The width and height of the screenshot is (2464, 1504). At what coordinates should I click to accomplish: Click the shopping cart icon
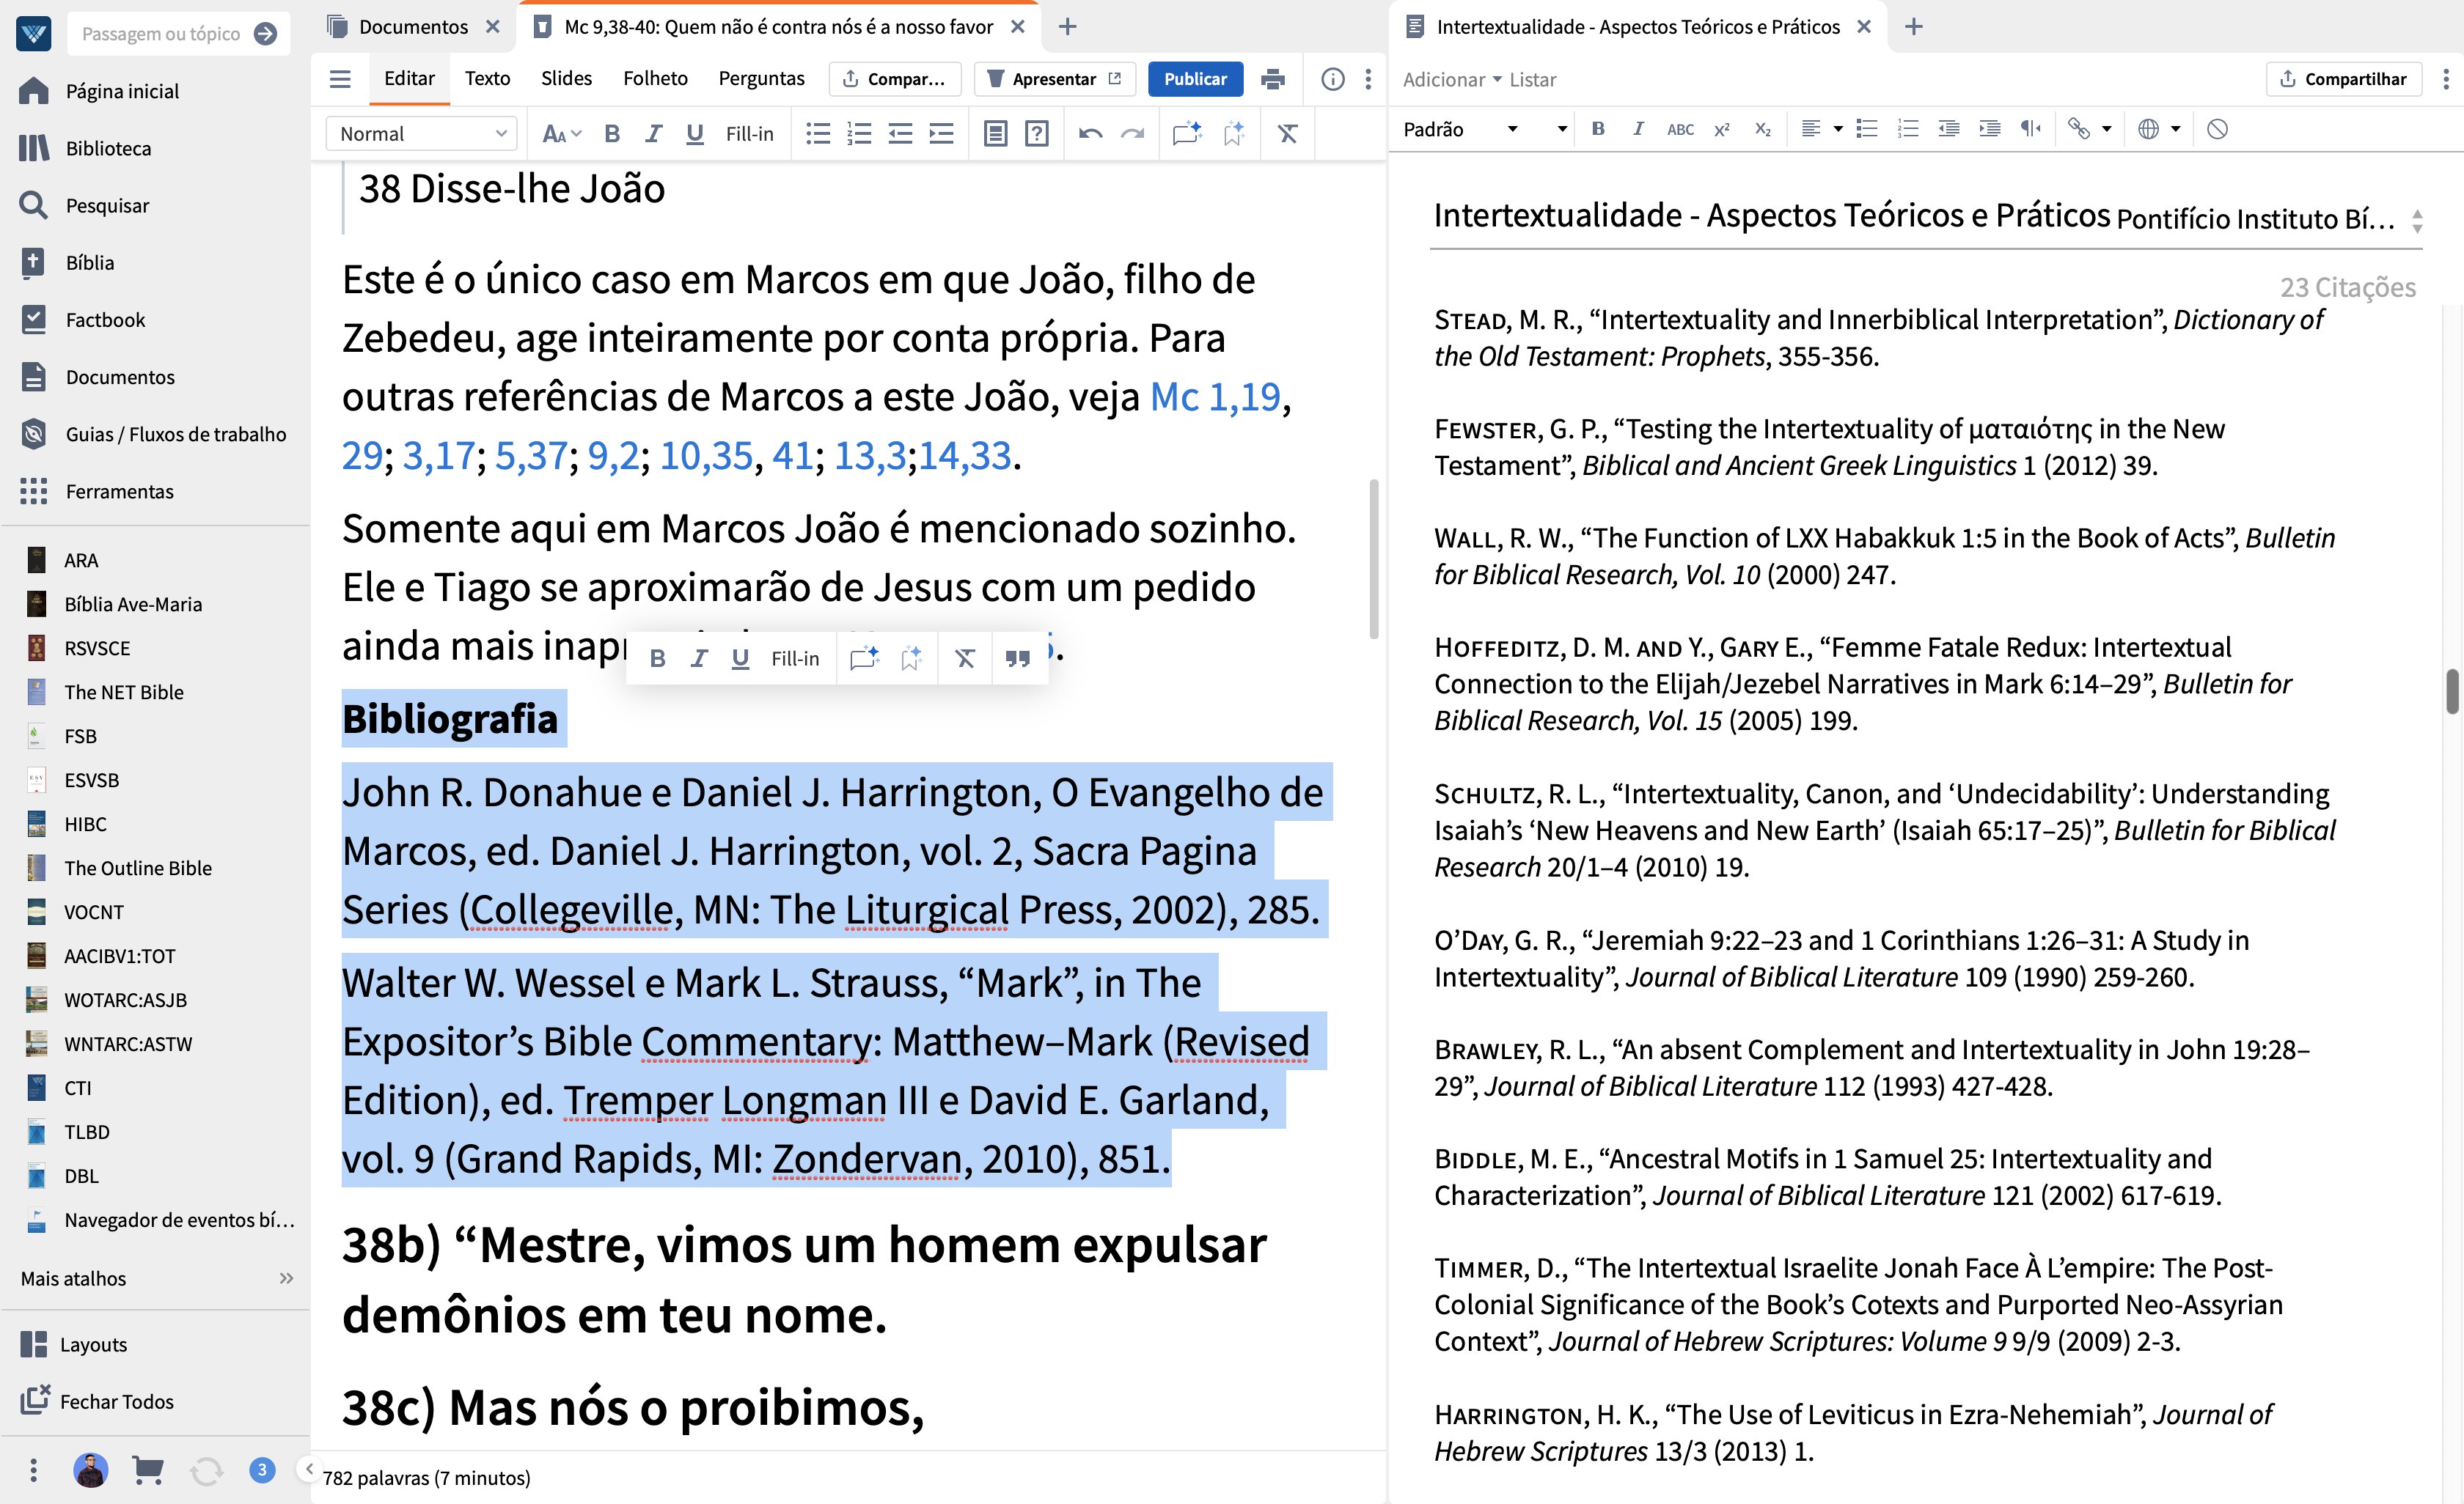[148, 1469]
